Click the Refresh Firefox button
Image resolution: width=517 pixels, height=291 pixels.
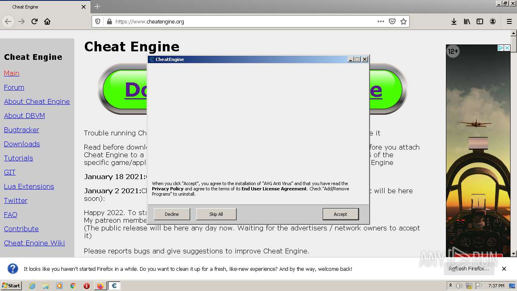point(469,269)
